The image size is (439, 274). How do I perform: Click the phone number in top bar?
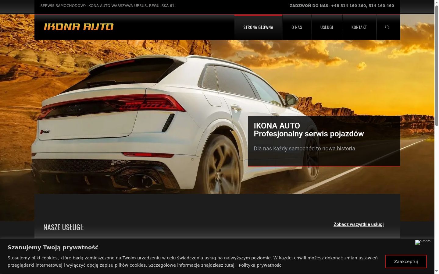point(362,6)
